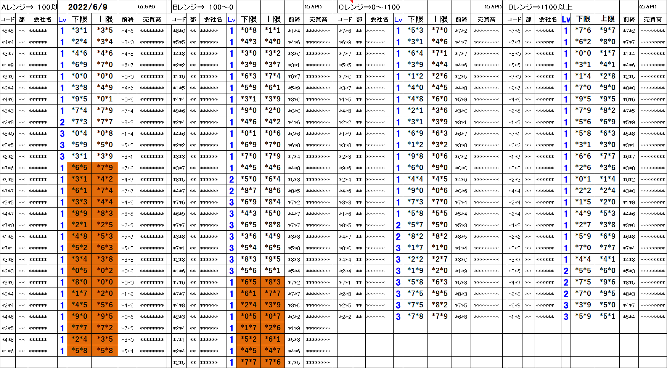Click the (百万円) unit label in Dレンジ
The width and height of the screenshot is (667, 368).
(x=648, y=6)
